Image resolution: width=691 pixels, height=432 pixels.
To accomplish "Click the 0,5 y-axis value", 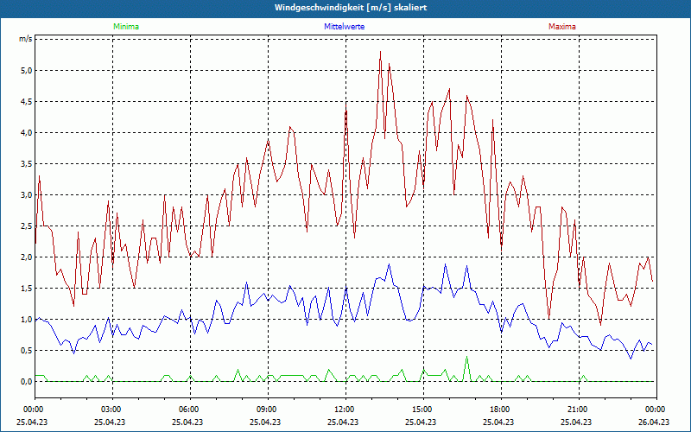I will click(27, 351).
